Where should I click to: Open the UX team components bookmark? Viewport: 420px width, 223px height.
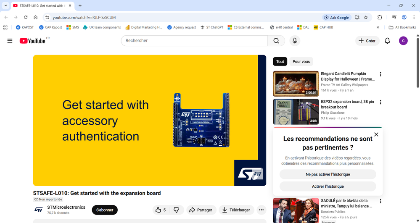click(x=102, y=27)
